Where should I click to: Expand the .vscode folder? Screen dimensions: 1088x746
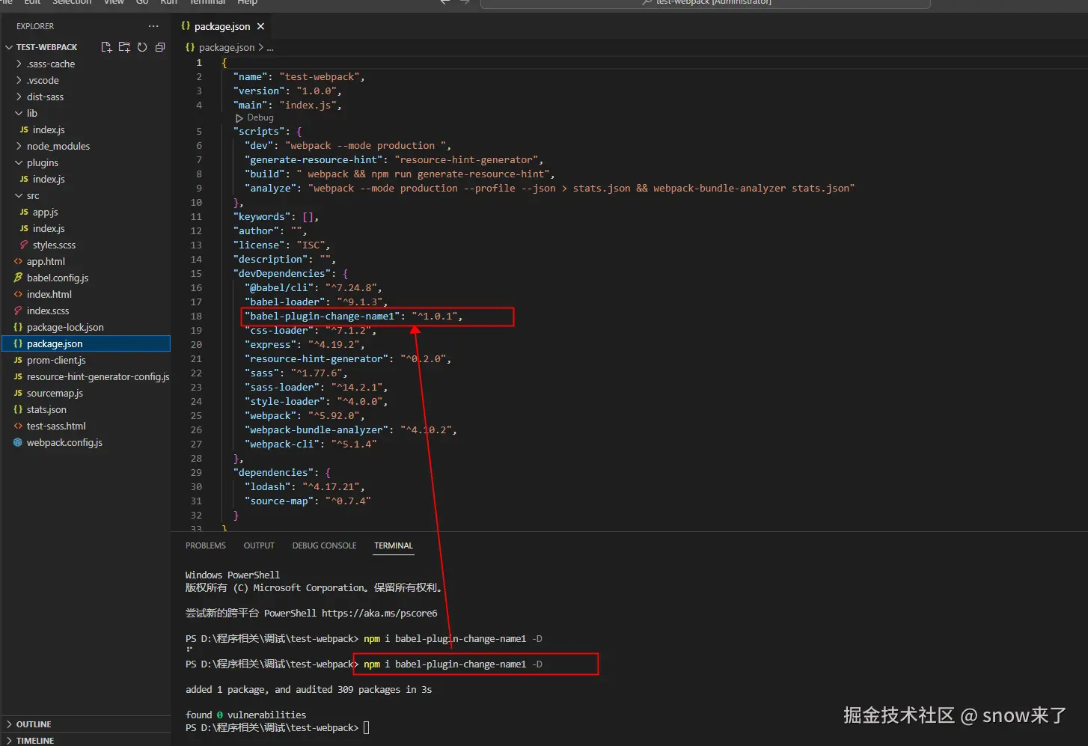pos(19,80)
